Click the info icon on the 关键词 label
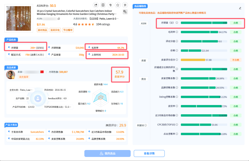 point(146,125)
